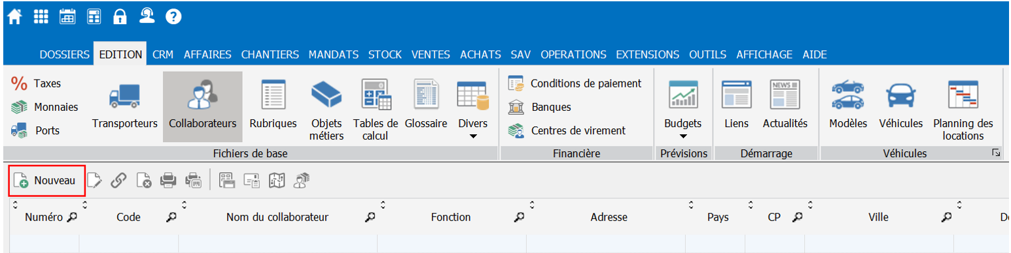The image size is (1011, 253).
Task: Expand the Budgets dropdown
Action: (683, 136)
